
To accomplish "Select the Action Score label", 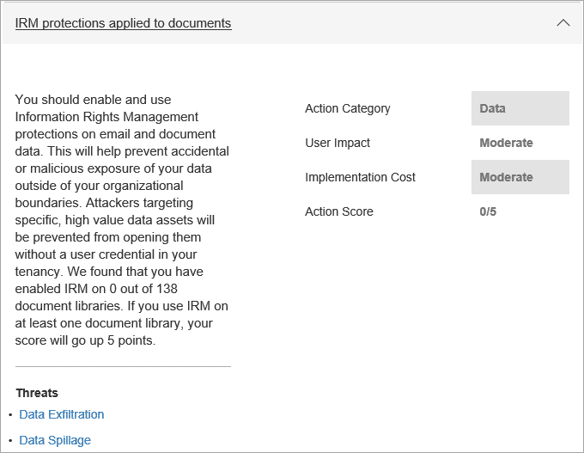I will [x=339, y=211].
